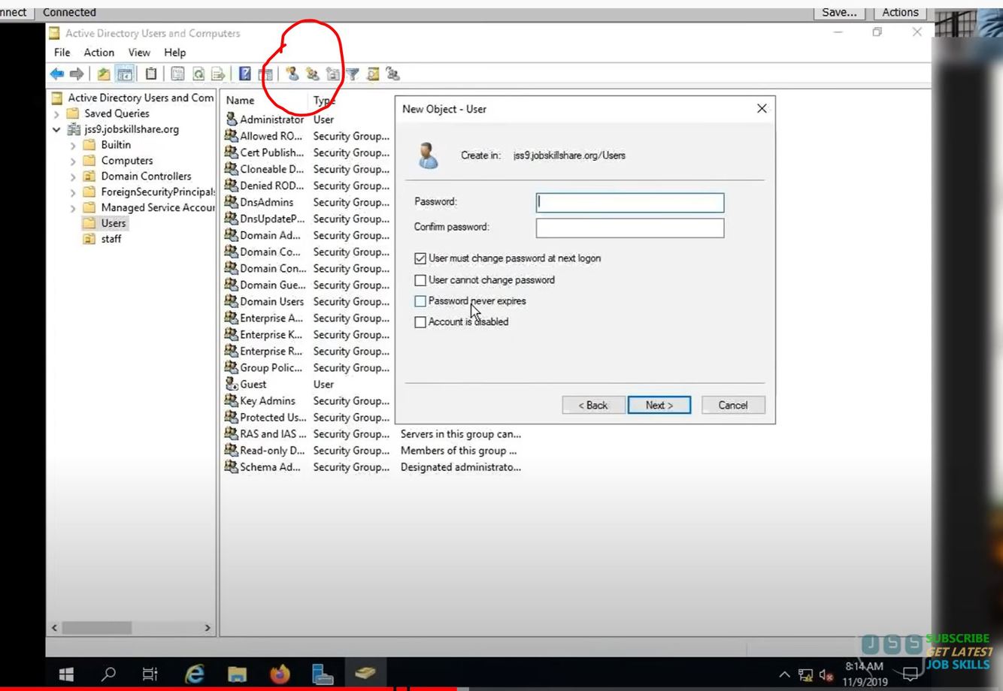Expand the ForeignSecurityPrincipals node
The image size is (1003, 691).
73,193
